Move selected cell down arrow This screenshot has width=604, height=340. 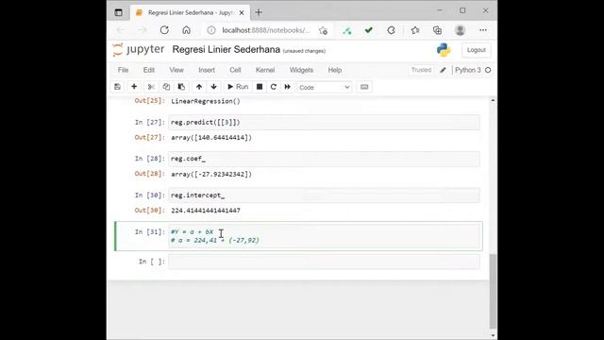click(x=214, y=87)
